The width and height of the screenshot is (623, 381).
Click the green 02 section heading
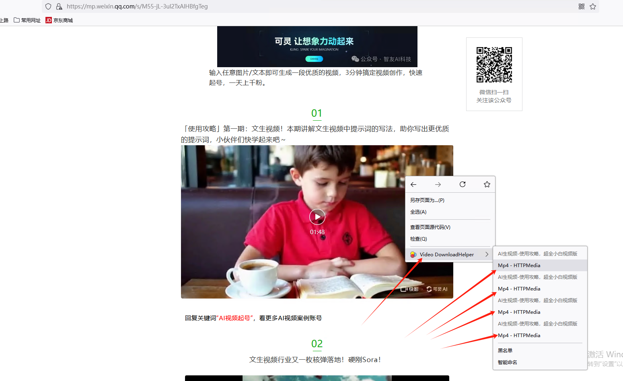317,344
